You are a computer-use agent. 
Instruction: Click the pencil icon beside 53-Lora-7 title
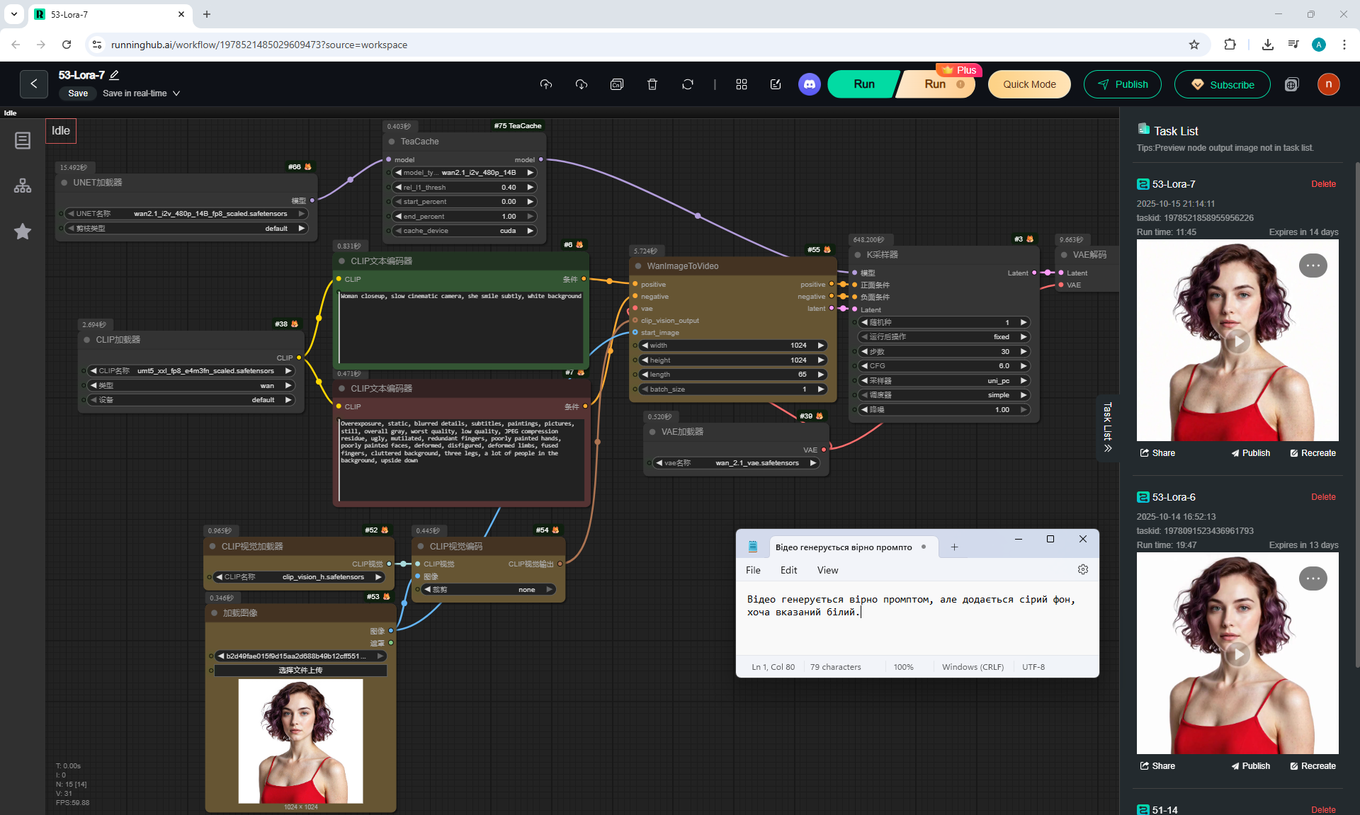click(115, 75)
